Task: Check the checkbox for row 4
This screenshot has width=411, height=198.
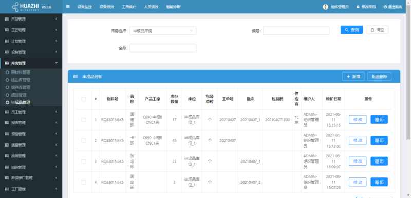Action: tap(84, 182)
